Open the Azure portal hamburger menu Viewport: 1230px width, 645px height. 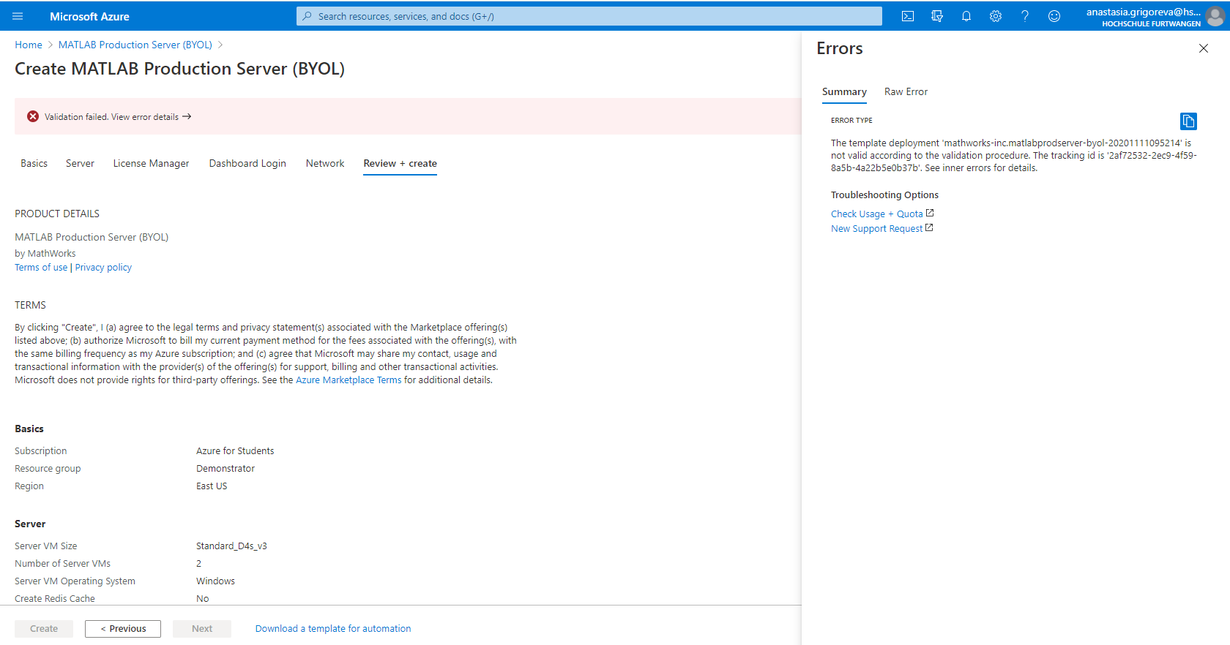(x=18, y=16)
